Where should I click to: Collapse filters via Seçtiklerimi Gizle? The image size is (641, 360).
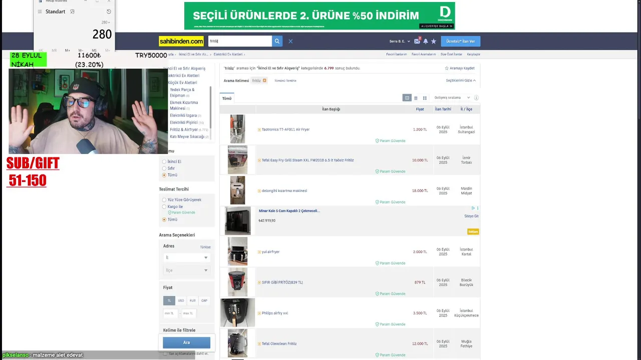click(x=461, y=80)
